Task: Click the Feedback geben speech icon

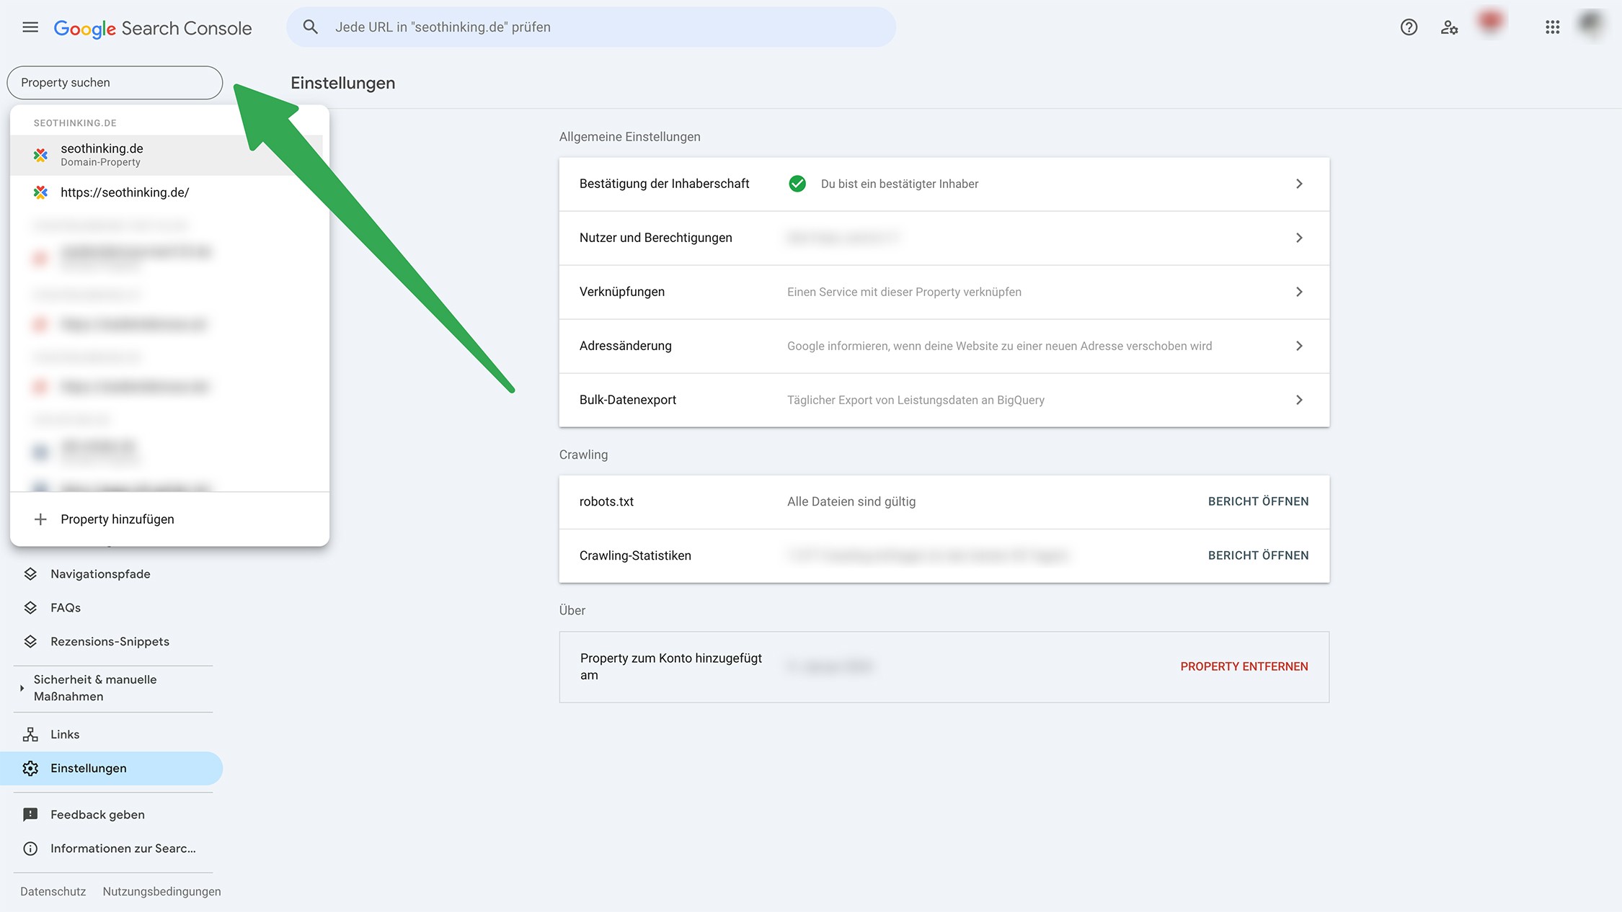Action: (30, 814)
